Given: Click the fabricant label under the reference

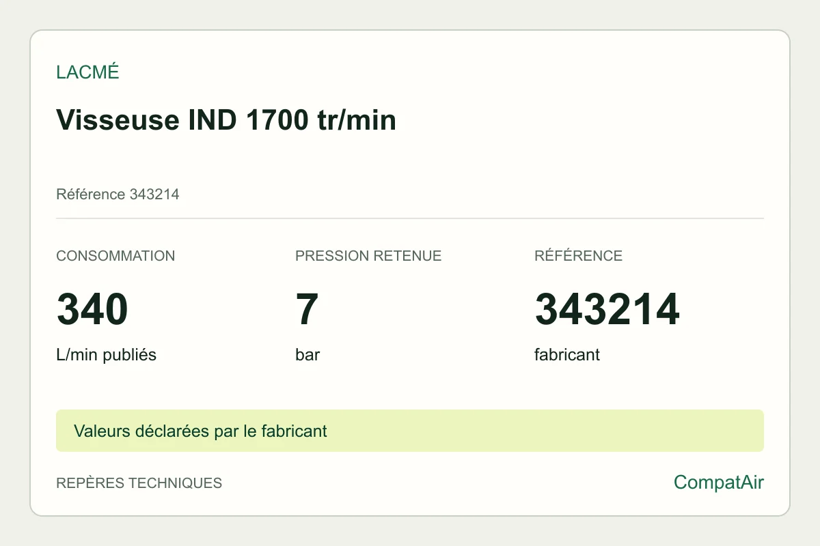Looking at the screenshot, I should 567,356.
